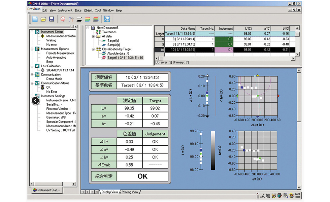Open the Tool menu

[98, 10]
